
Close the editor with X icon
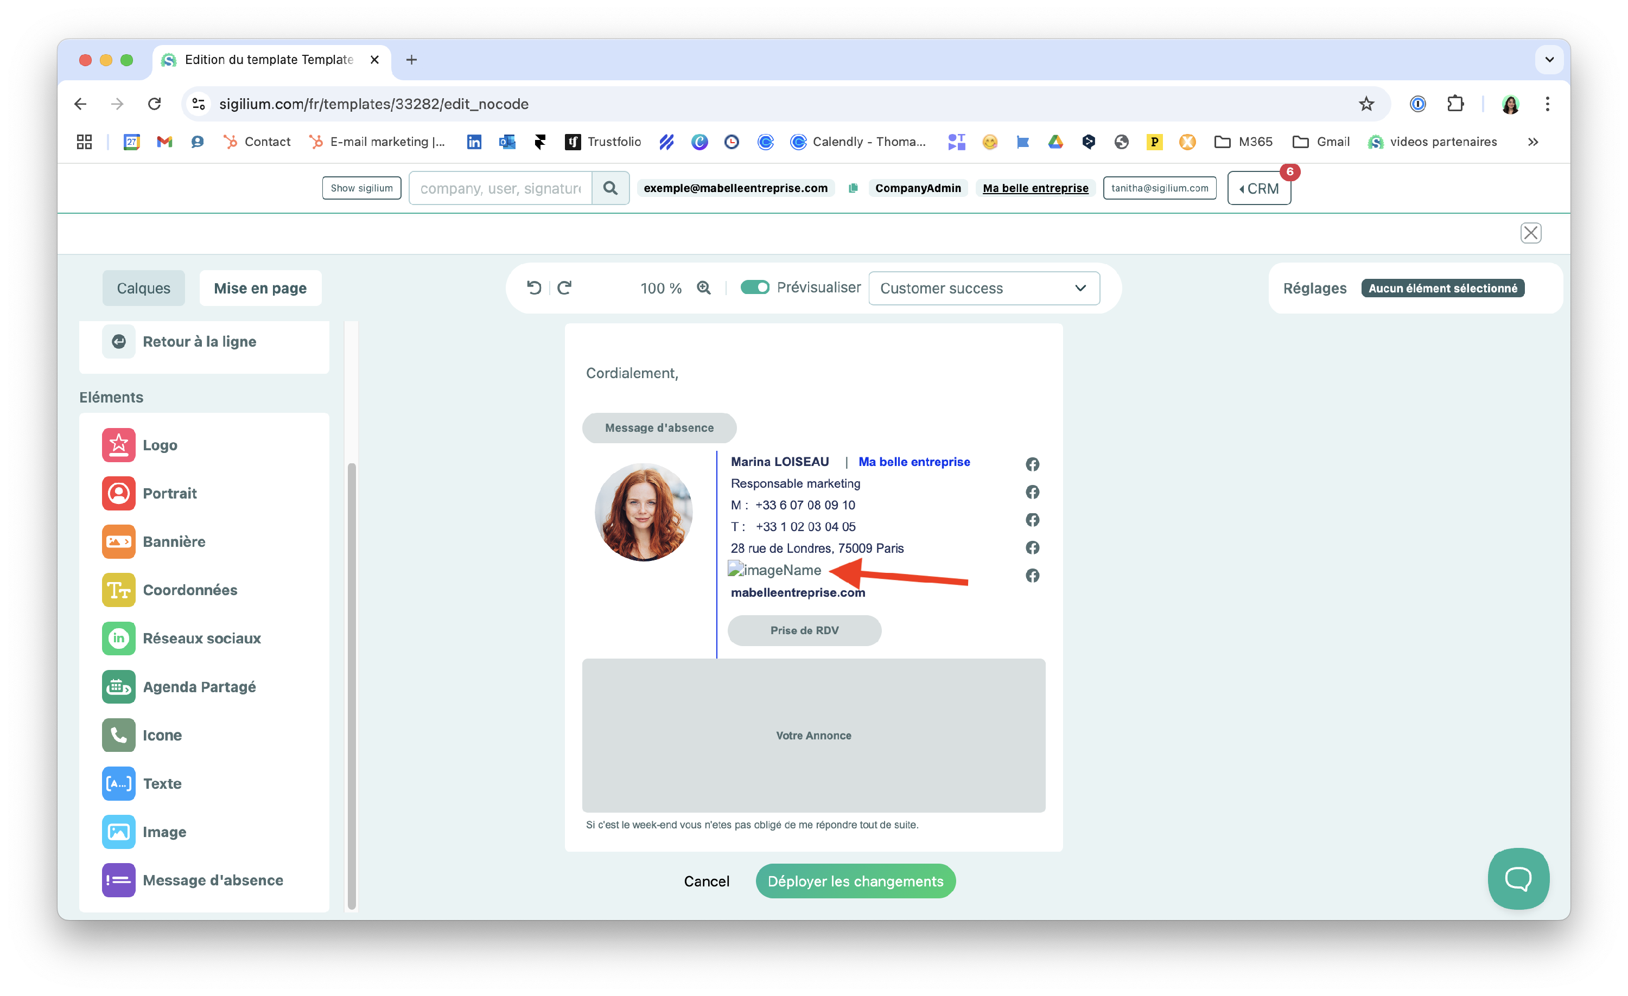tap(1530, 233)
